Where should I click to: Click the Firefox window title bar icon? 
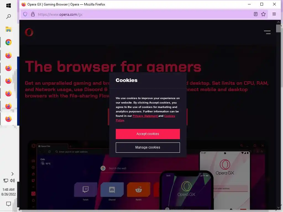click(x=24, y=4)
